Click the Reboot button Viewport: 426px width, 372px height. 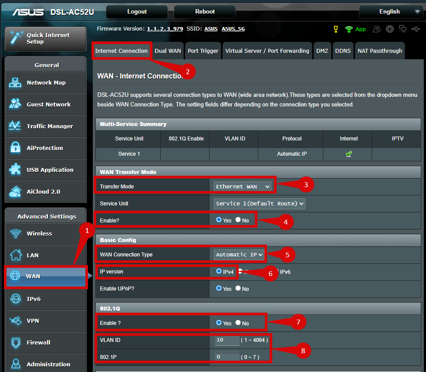(205, 12)
